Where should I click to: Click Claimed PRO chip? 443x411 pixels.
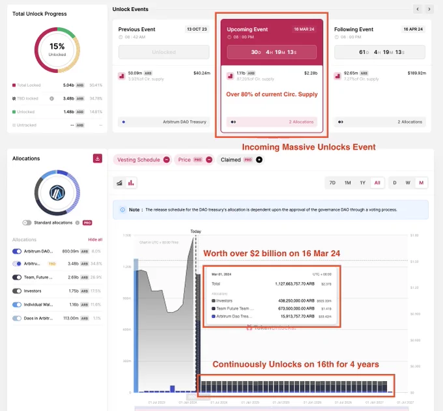[x=240, y=160]
